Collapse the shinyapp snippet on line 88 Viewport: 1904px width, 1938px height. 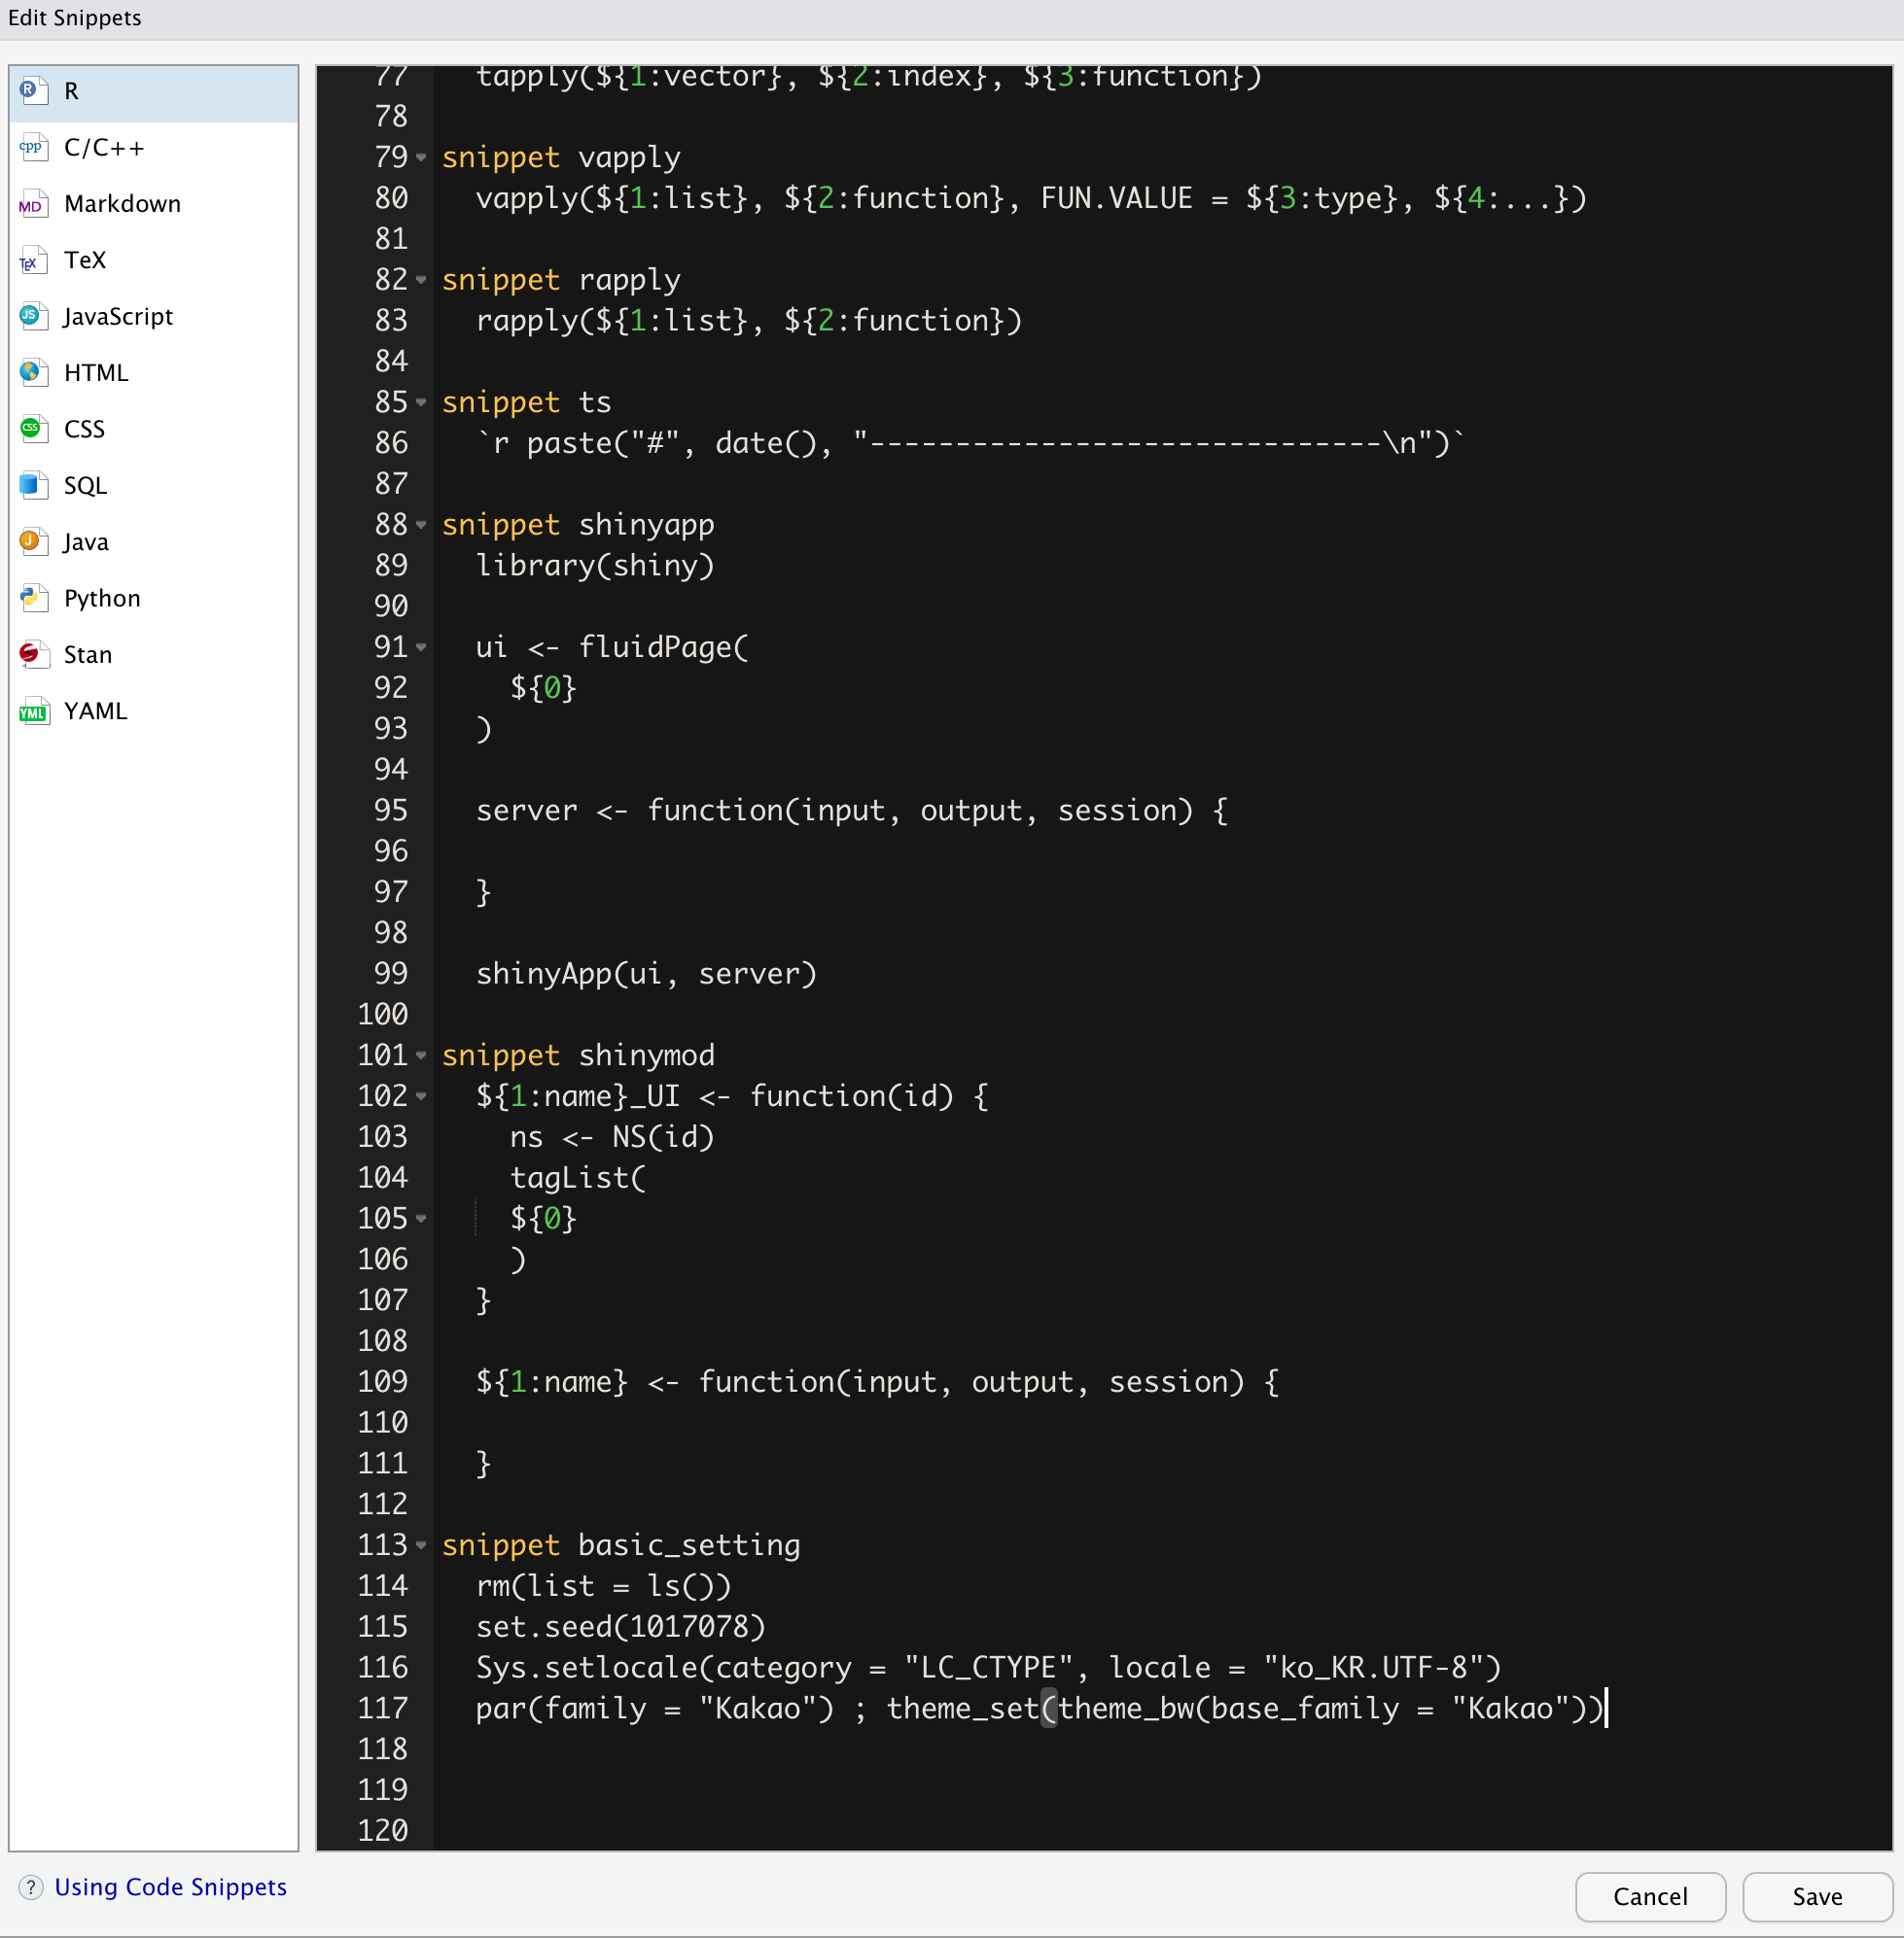click(421, 525)
